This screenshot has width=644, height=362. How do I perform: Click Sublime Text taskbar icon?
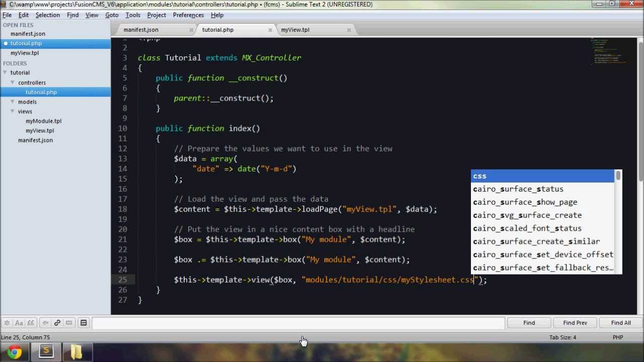(46, 352)
